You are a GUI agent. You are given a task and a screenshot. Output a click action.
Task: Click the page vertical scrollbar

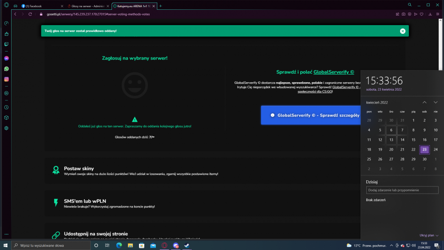(440, 44)
